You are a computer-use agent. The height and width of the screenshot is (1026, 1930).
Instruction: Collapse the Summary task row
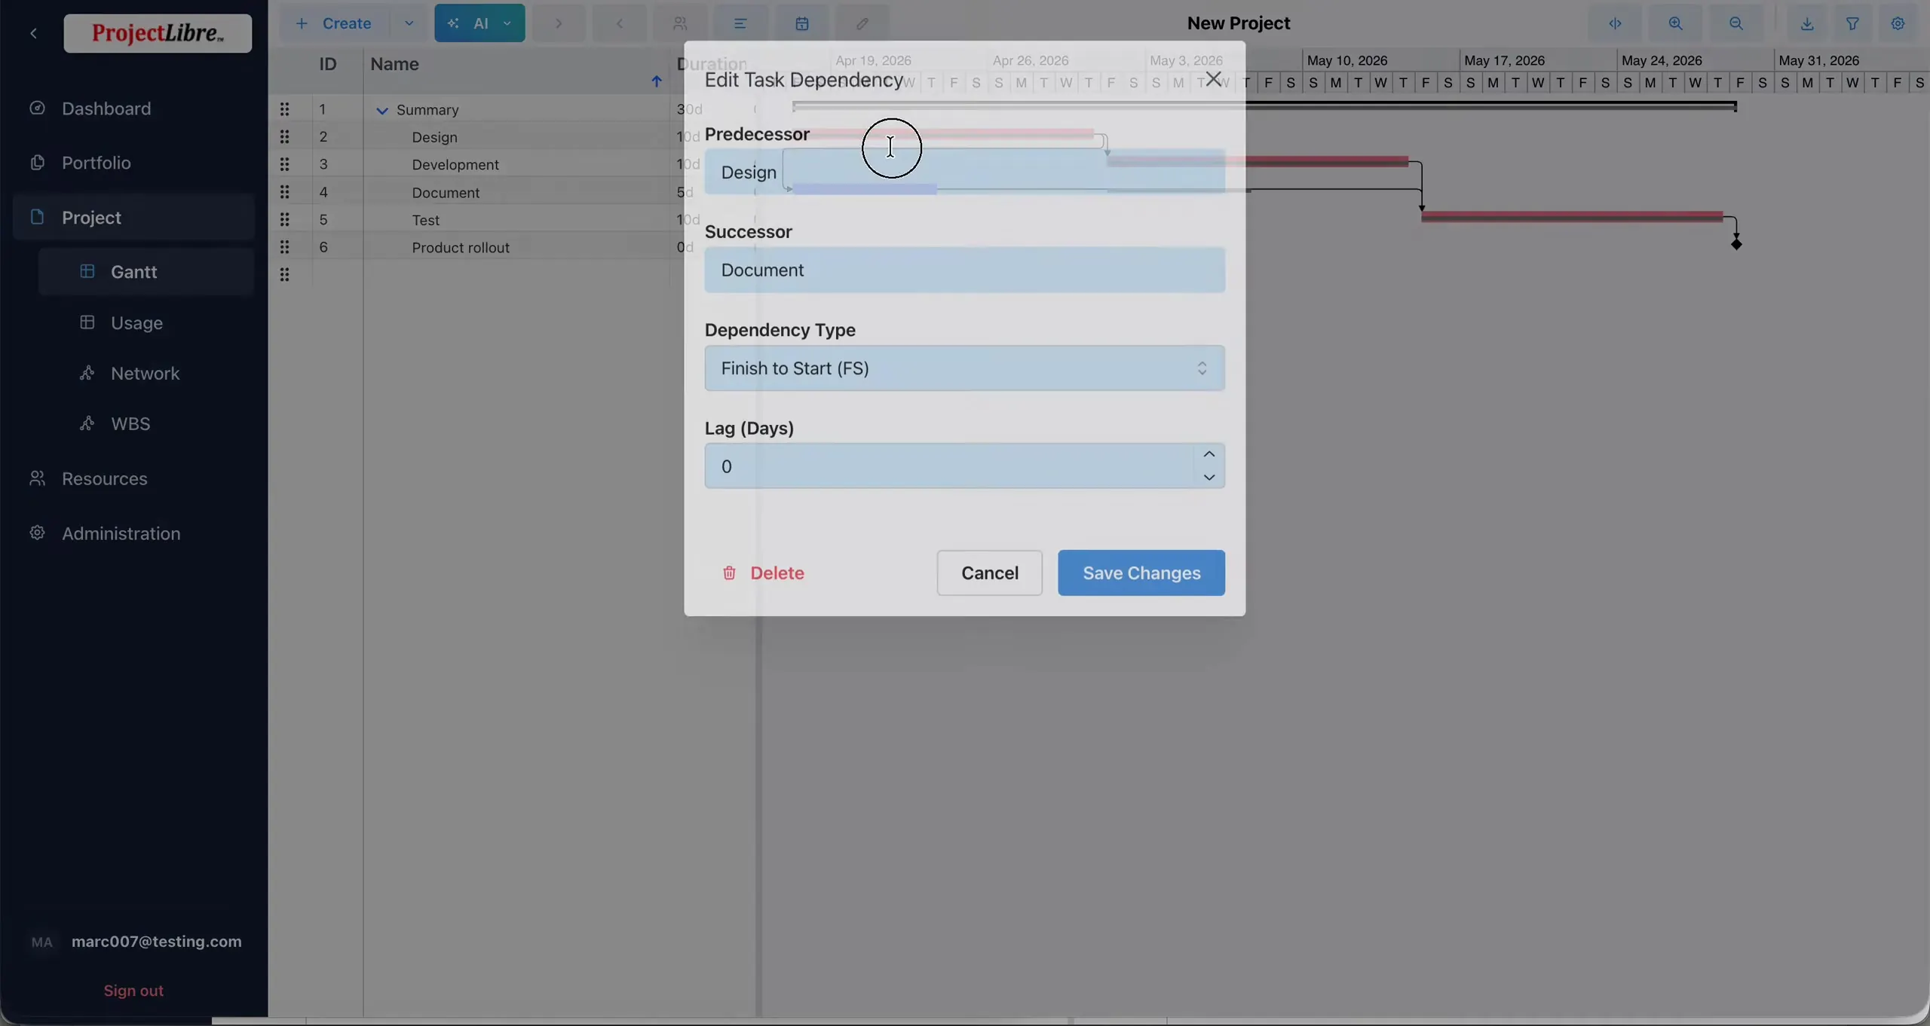(382, 111)
